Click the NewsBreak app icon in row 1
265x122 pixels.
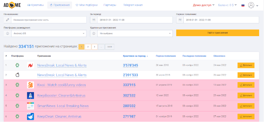pyautogui.click(x=31, y=65)
